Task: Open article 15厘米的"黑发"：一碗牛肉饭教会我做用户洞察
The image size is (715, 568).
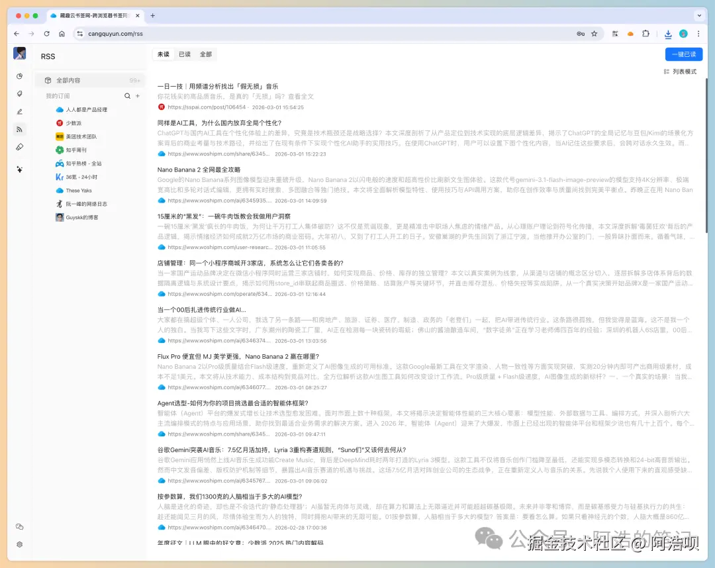Action: point(224,216)
